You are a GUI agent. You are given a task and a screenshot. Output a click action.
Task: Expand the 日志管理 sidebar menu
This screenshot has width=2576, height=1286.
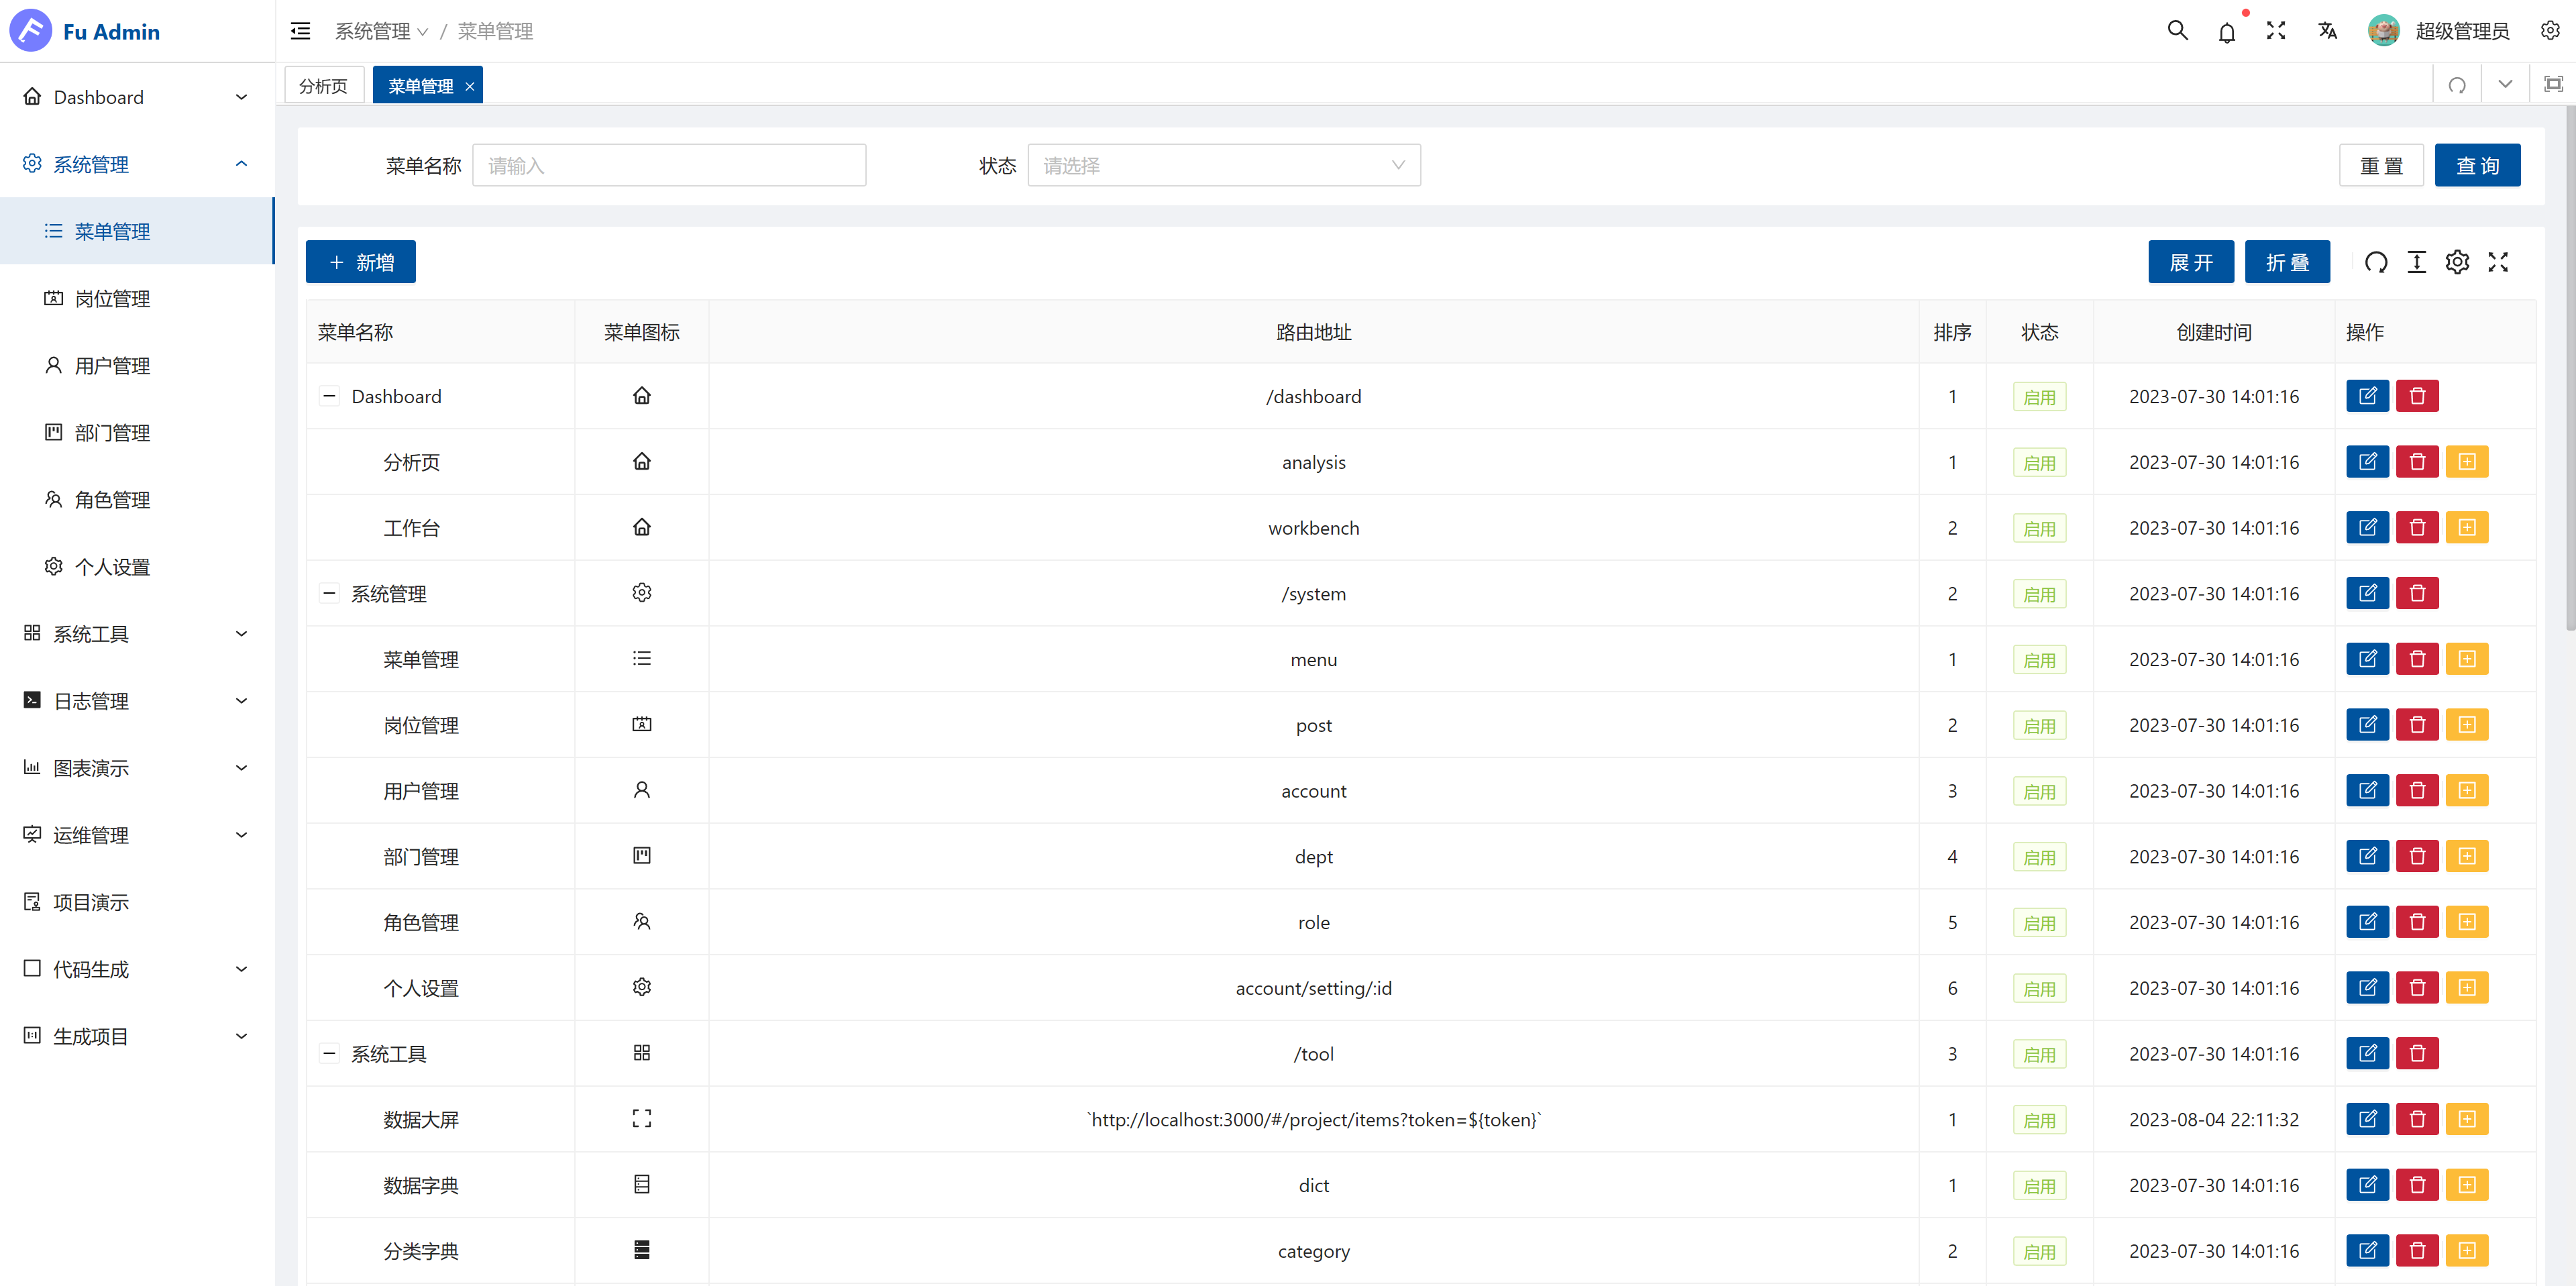coord(136,701)
